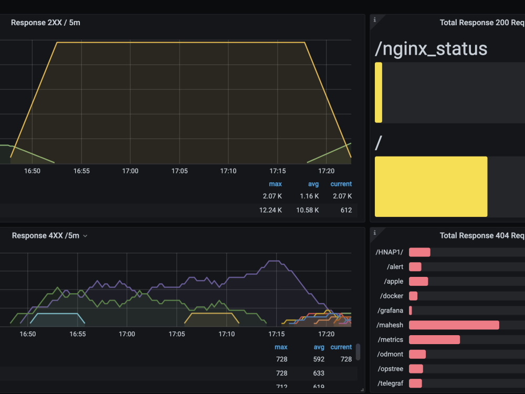The height and width of the screenshot is (394, 525).
Task: Click the 1.16 K avg value
Action: (309, 196)
